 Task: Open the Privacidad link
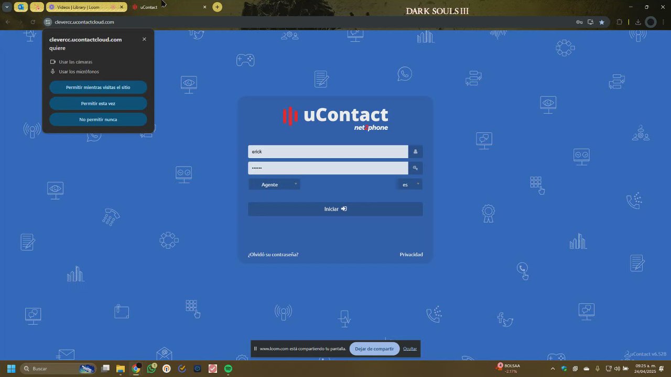coord(411,254)
